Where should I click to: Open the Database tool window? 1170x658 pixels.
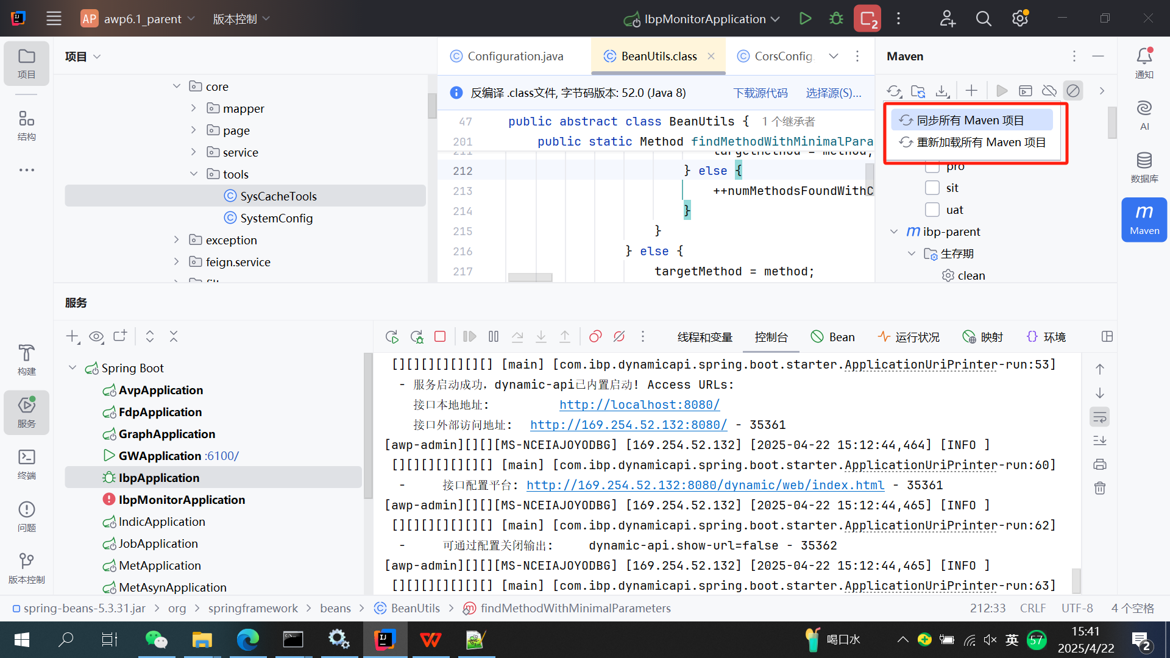click(1144, 167)
